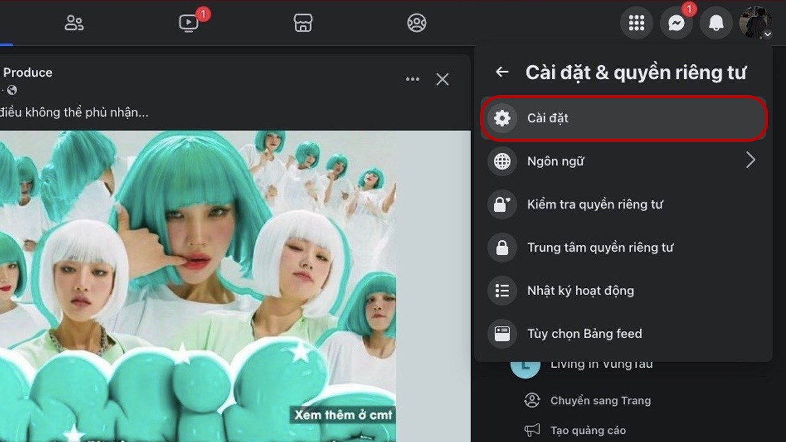Select the Cài đặt menu entry
786x442 pixels.
[x=623, y=118]
